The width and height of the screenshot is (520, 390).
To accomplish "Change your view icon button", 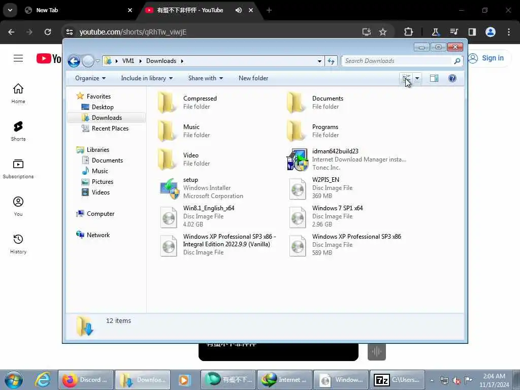I will pos(406,78).
